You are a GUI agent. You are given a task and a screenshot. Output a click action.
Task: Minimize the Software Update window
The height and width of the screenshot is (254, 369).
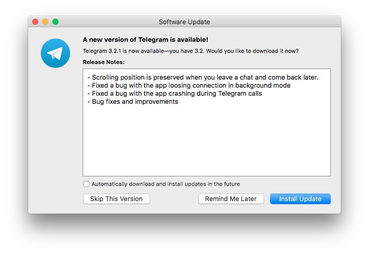tap(45, 22)
